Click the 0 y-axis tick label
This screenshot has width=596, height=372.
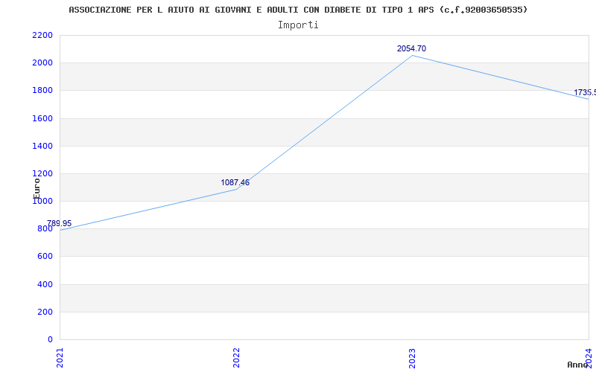click(x=51, y=339)
